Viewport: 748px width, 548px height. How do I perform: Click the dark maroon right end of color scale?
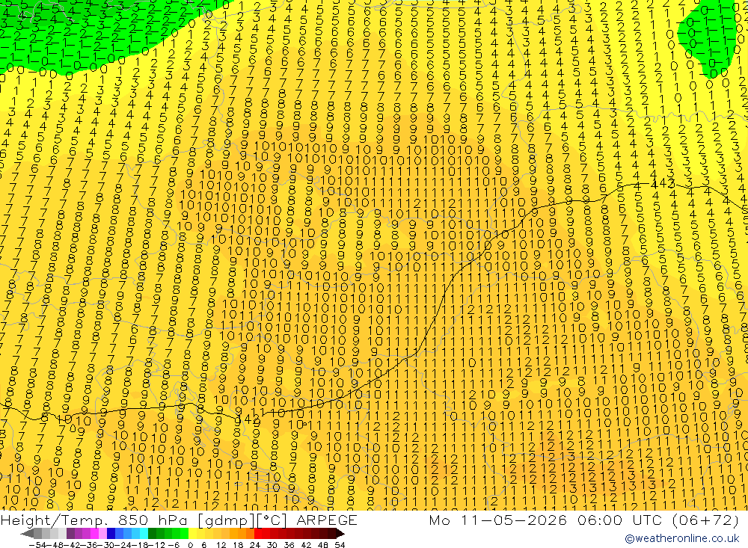point(339,533)
